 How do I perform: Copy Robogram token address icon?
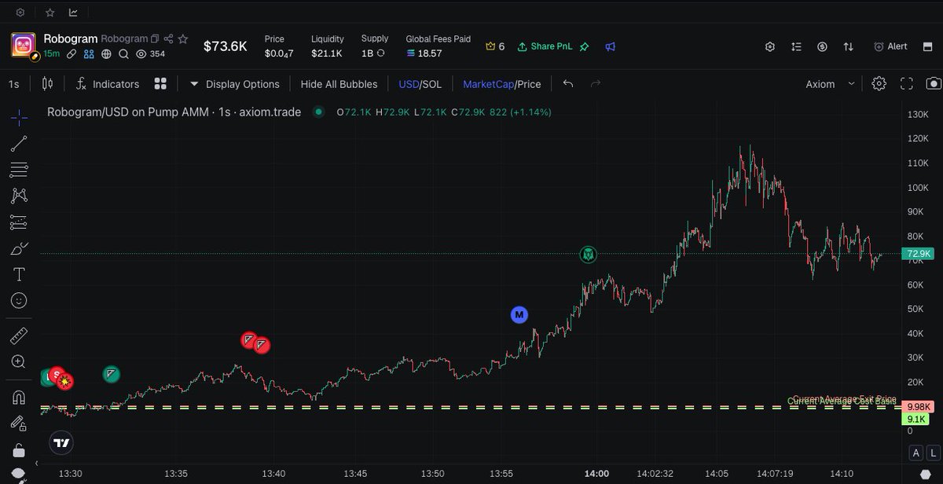point(155,38)
